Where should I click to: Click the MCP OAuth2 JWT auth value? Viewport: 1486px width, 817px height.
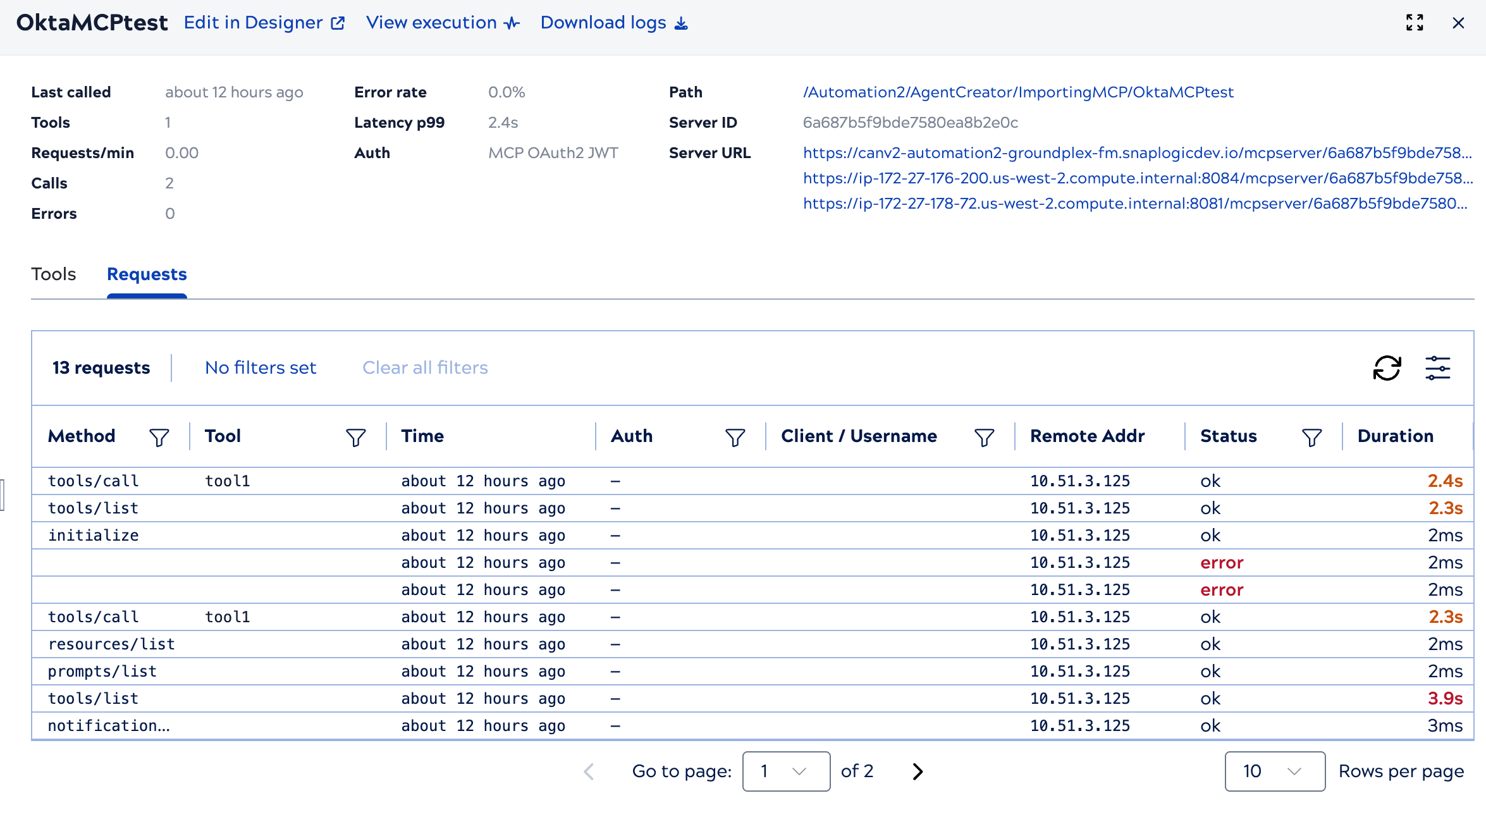point(553,153)
